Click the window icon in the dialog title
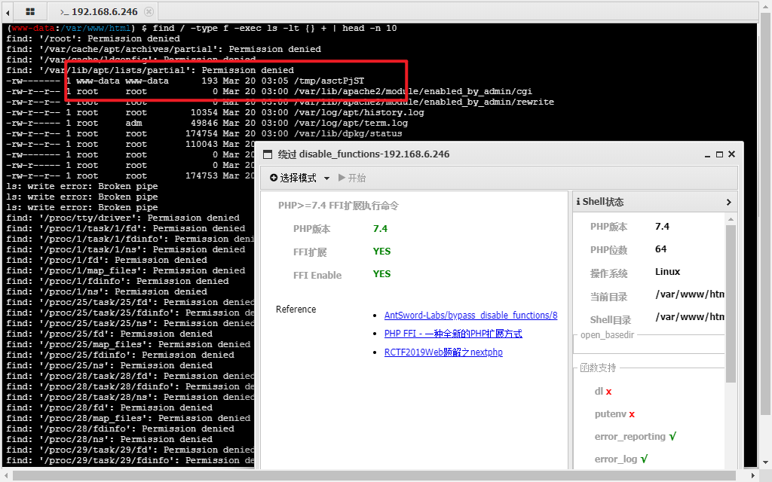Viewport: 772px width, 482px height. [x=267, y=154]
